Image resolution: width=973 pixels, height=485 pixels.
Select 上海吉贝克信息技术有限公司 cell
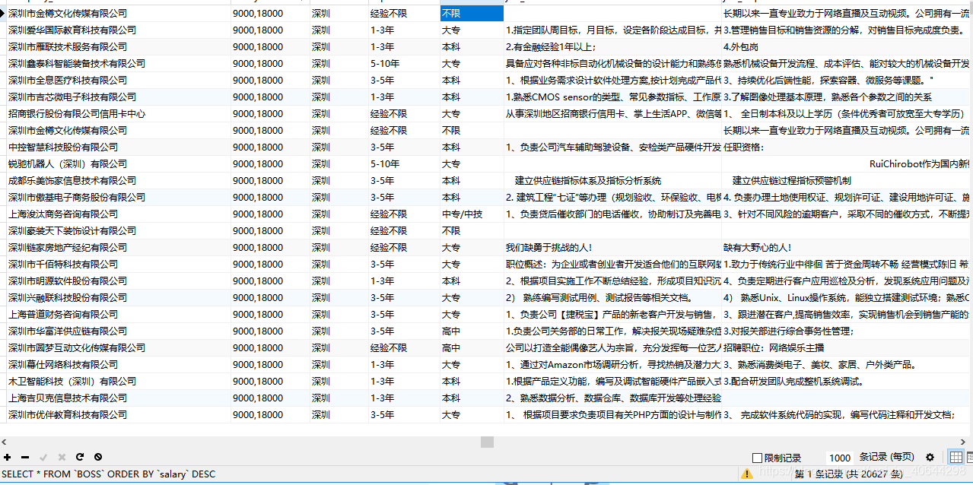click(x=118, y=398)
